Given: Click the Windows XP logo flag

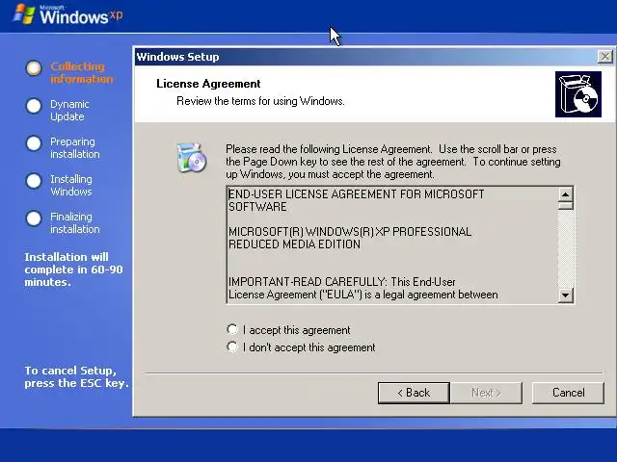Looking at the screenshot, I should tap(23, 14).
